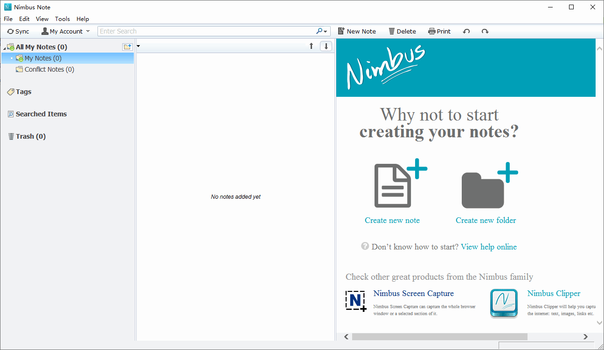Open the Tools menu

click(x=62, y=19)
